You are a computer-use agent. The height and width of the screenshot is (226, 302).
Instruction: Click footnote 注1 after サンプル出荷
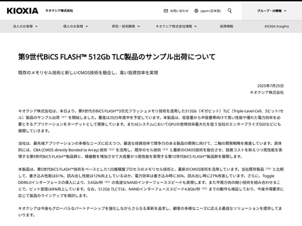click(64, 117)
